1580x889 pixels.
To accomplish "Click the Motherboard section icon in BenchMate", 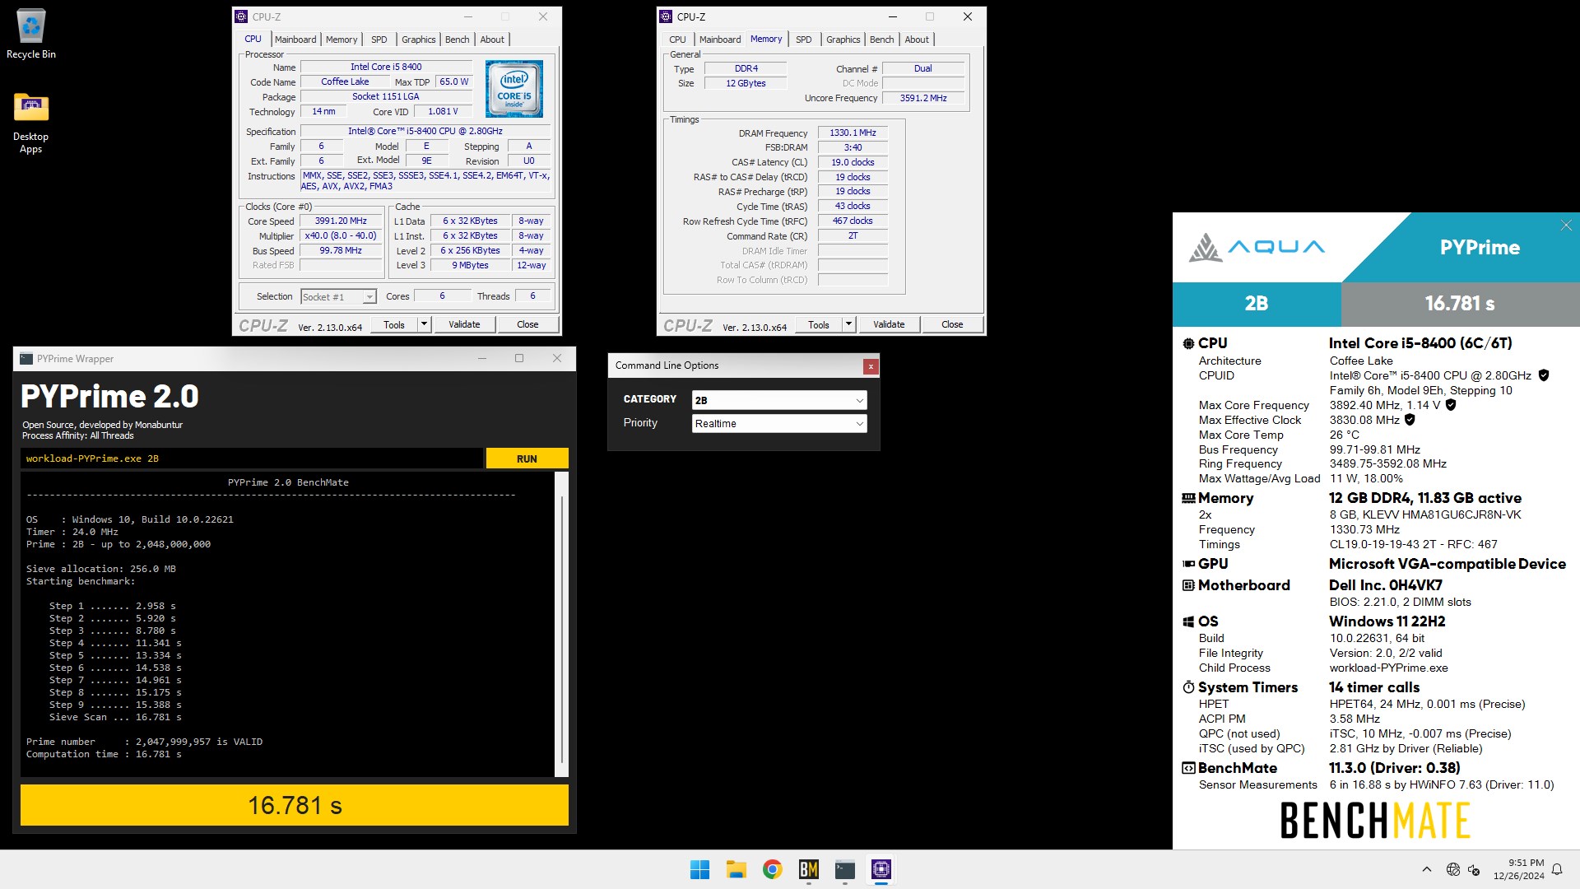I will [1188, 585].
